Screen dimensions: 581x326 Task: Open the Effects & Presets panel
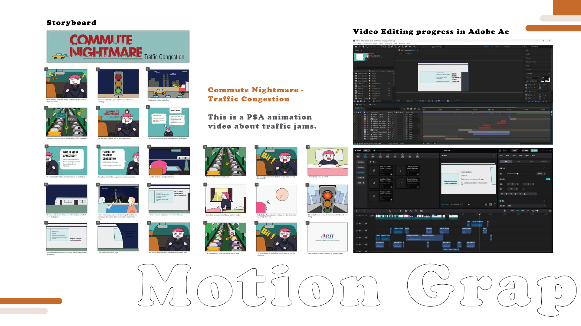point(531,62)
